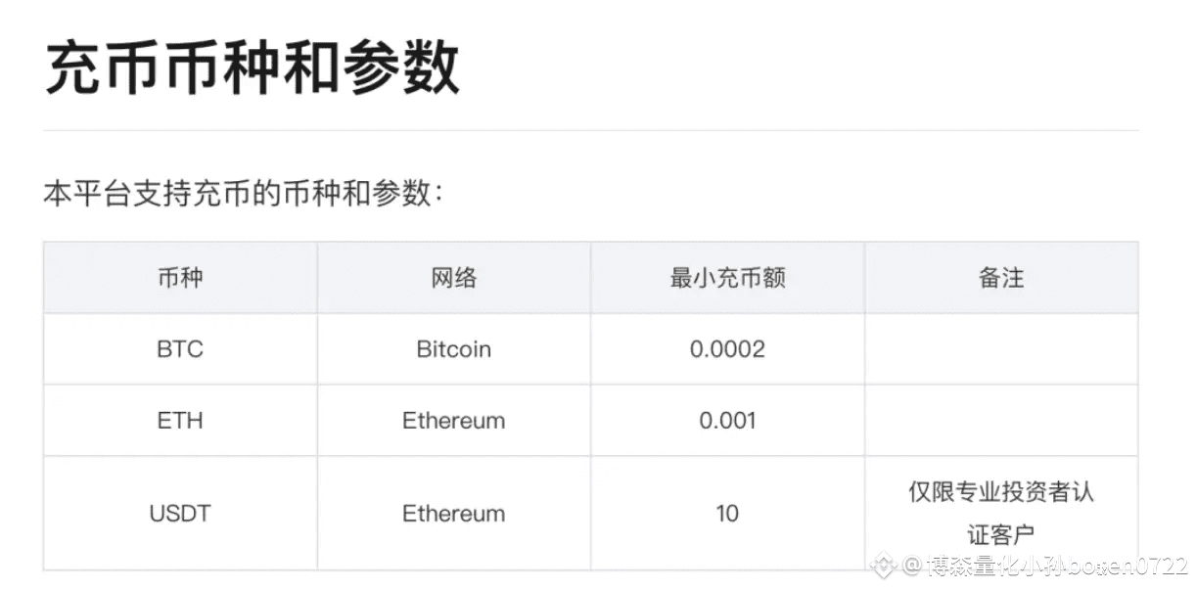
Task: Click the 0.001 minimum deposit value
Action: (727, 421)
